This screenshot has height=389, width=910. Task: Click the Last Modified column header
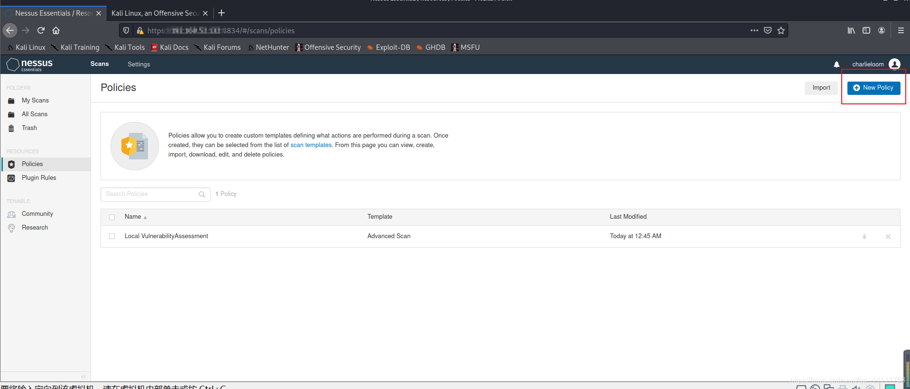pyautogui.click(x=628, y=217)
